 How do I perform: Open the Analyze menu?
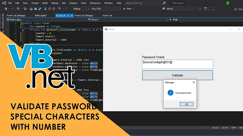point(73,3)
